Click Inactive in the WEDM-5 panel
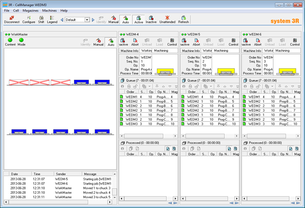The height and width of the screenshot is (208, 305). click(x=185, y=42)
